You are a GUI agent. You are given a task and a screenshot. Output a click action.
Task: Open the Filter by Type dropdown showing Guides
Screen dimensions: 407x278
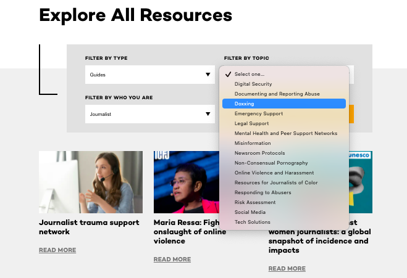(150, 75)
